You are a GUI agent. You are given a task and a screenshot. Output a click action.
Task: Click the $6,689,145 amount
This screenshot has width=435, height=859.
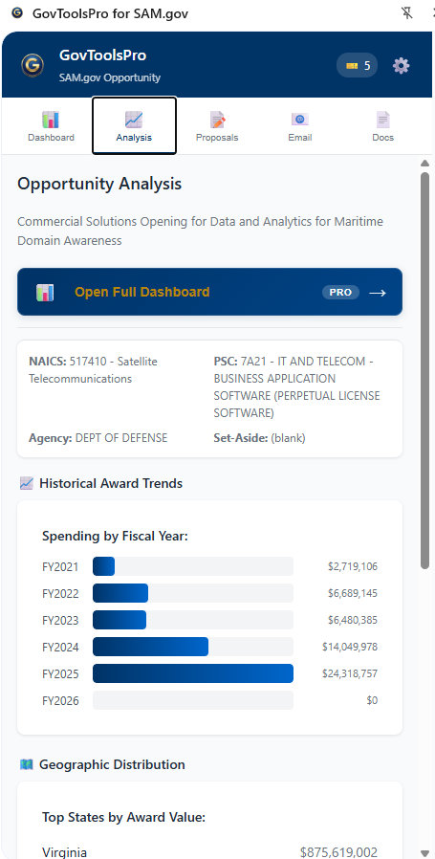[353, 593]
